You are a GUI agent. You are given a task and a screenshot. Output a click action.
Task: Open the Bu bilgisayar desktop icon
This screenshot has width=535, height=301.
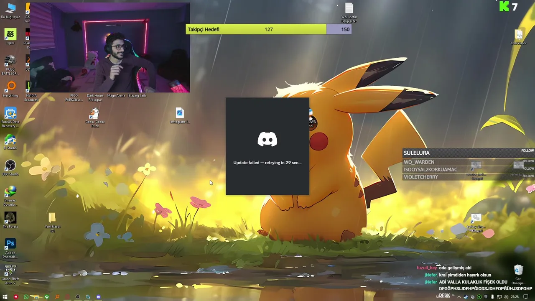(x=10, y=11)
